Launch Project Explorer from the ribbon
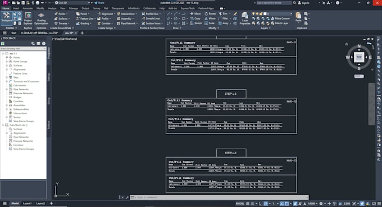Viewport: 382px width, 207px height. pos(28,19)
